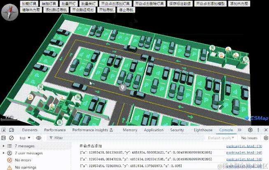269x170 pixels.
Task: Click the 开启点击添加 console log message
Action: 91,146
